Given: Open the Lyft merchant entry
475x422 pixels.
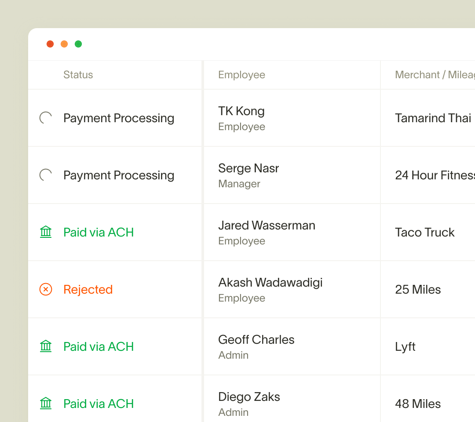Looking at the screenshot, I should tap(405, 347).
